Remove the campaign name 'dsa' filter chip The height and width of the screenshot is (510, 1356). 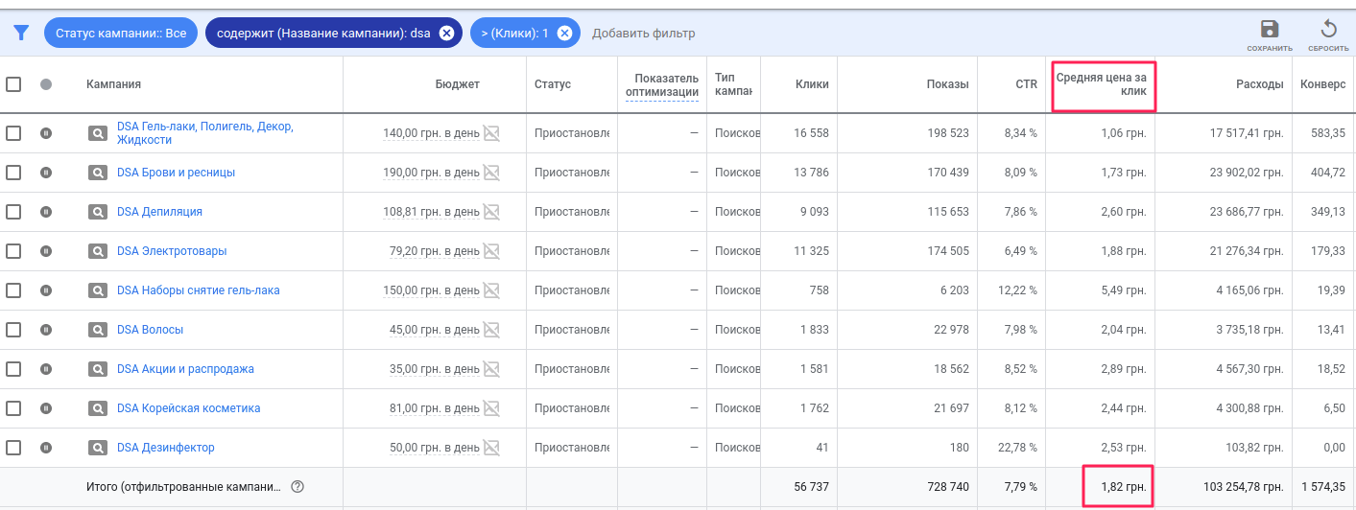point(446,33)
